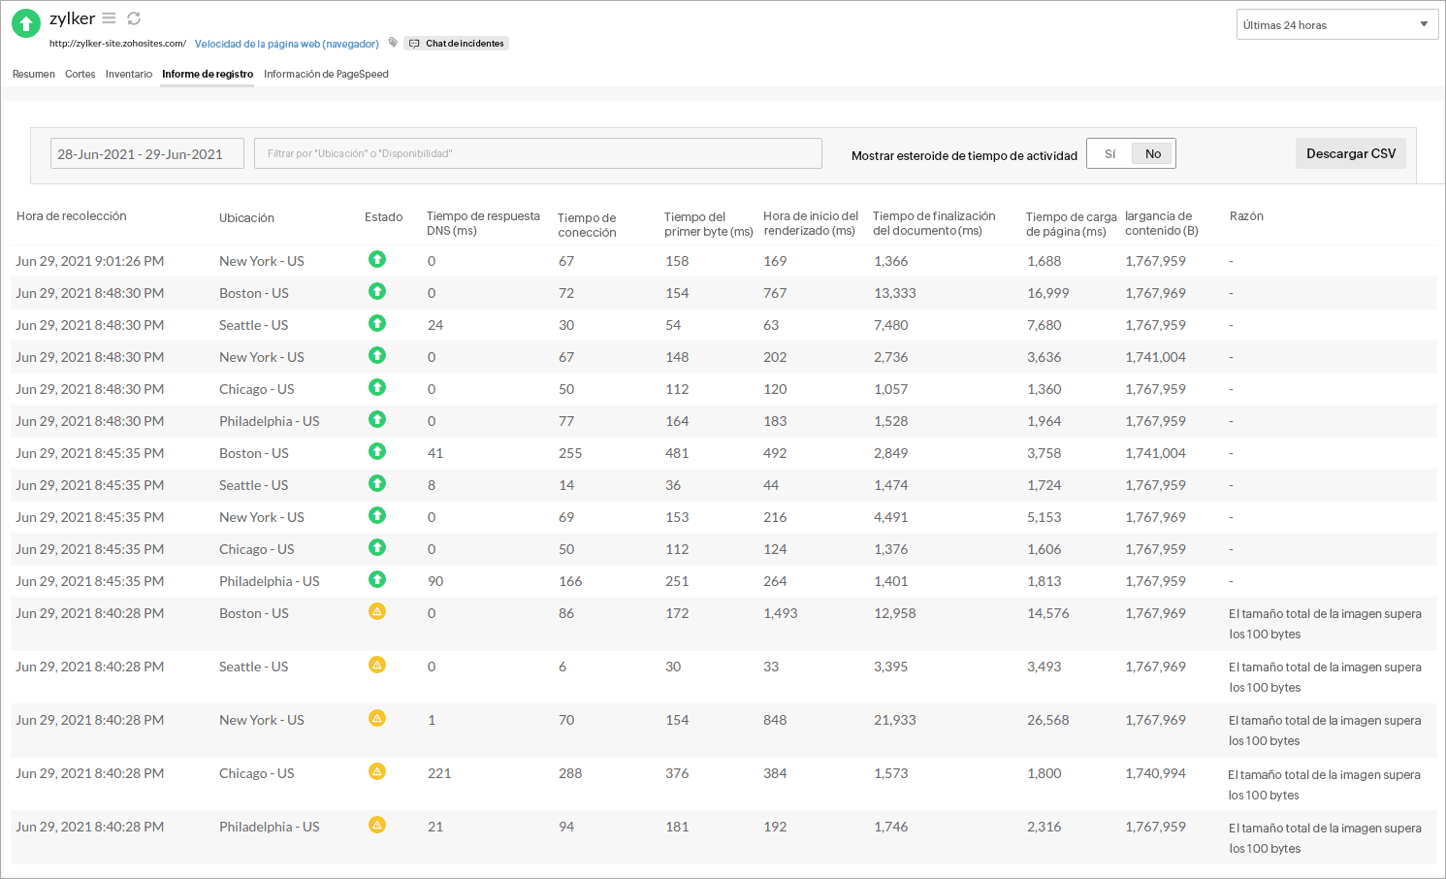Open the Información de PageSpeed tab
The image size is (1446, 879).
(326, 74)
